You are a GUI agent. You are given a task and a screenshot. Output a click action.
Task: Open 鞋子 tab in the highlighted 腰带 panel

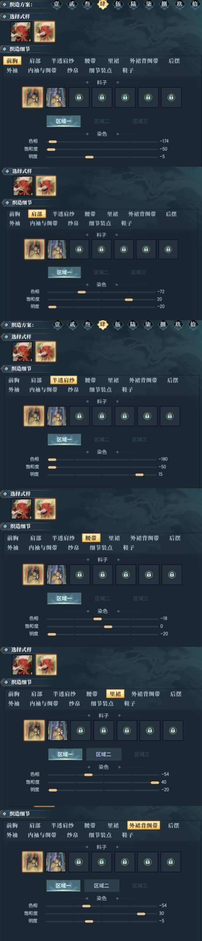(x=129, y=547)
